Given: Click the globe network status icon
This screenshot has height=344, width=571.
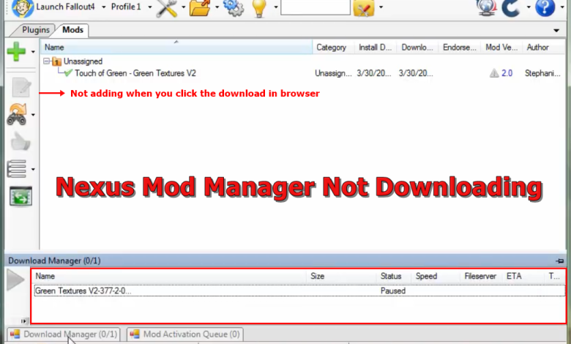Looking at the screenshot, I should point(487,7).
